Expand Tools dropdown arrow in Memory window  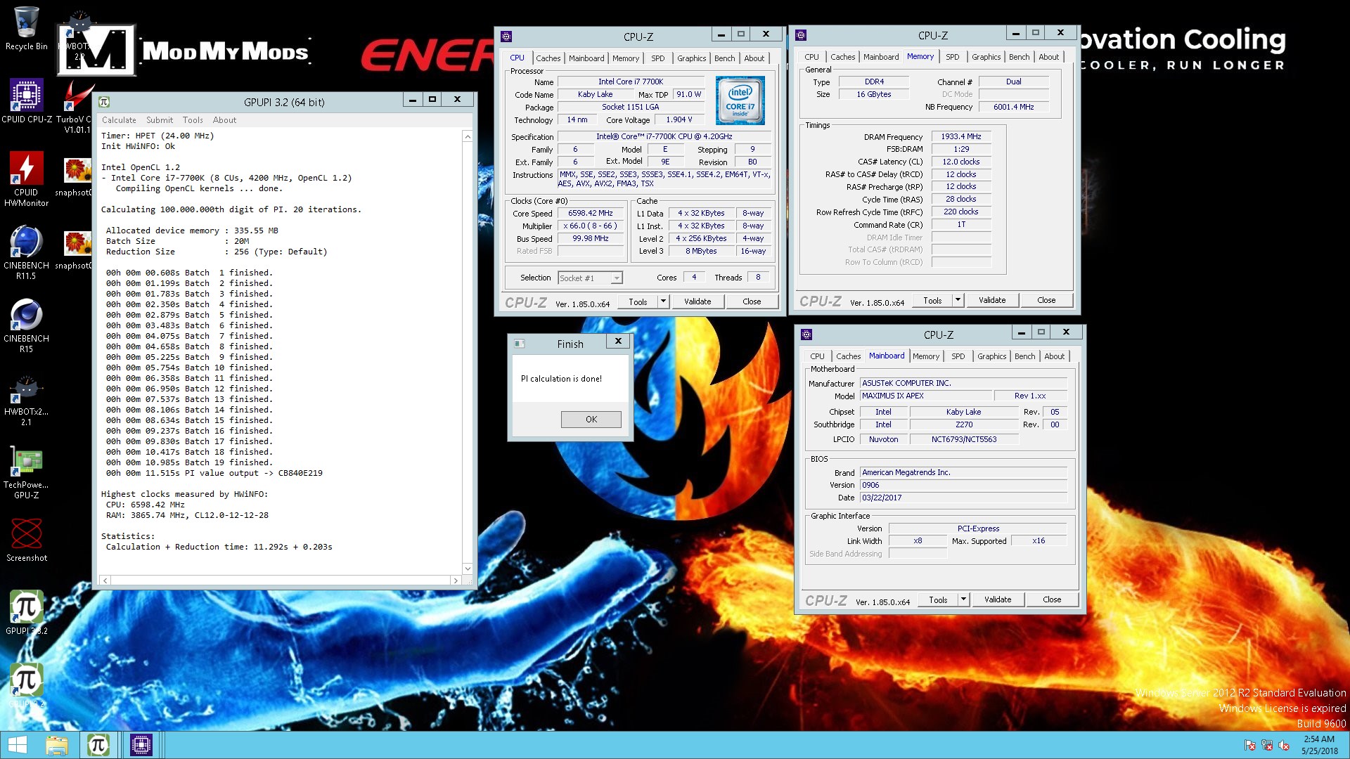coord(958,300)
